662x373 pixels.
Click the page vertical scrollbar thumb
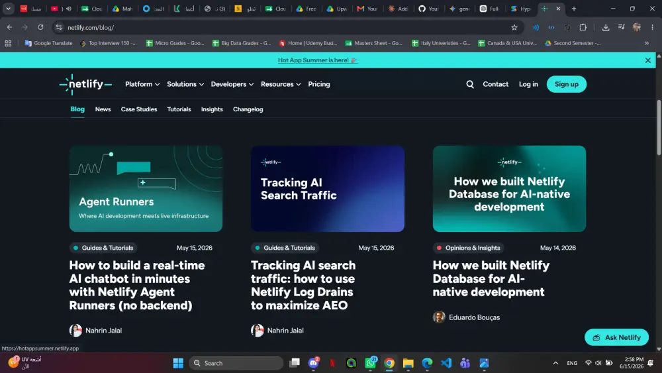pos(659,128)
